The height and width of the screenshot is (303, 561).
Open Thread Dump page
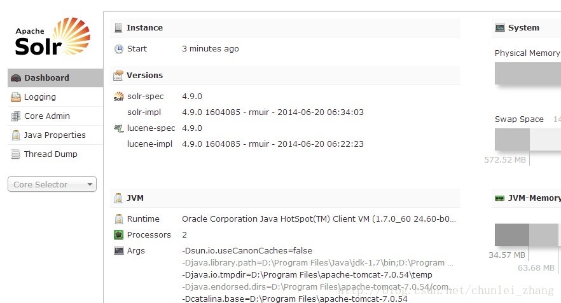point(55,154)
